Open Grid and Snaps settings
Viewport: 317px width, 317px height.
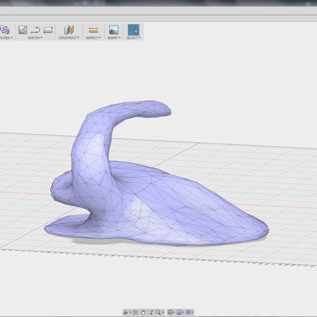point(180,312)
